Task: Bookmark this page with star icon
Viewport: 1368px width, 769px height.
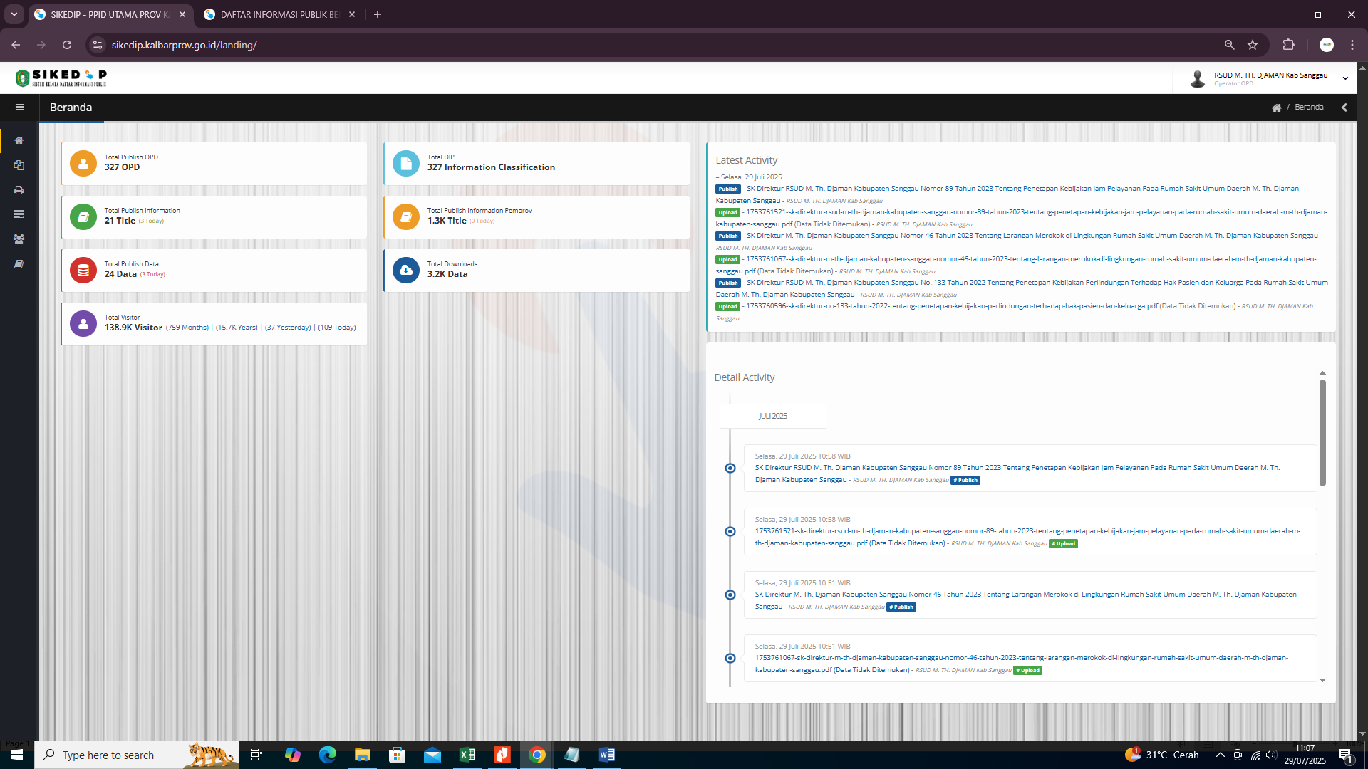Action: 1253,45
